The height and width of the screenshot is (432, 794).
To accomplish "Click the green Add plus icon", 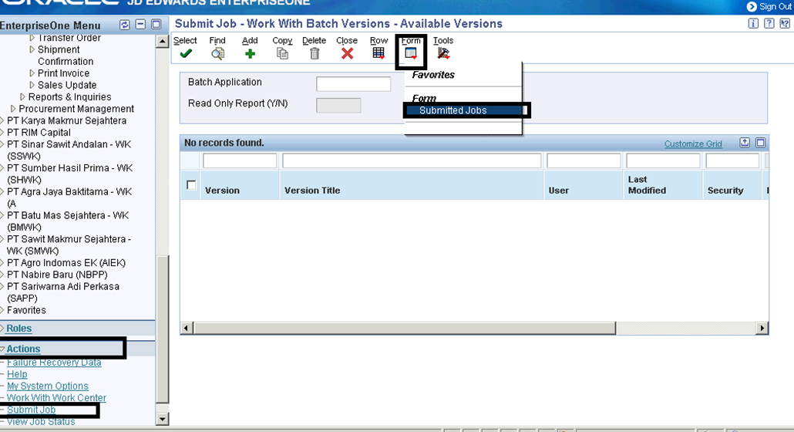I will coord(251,54).
